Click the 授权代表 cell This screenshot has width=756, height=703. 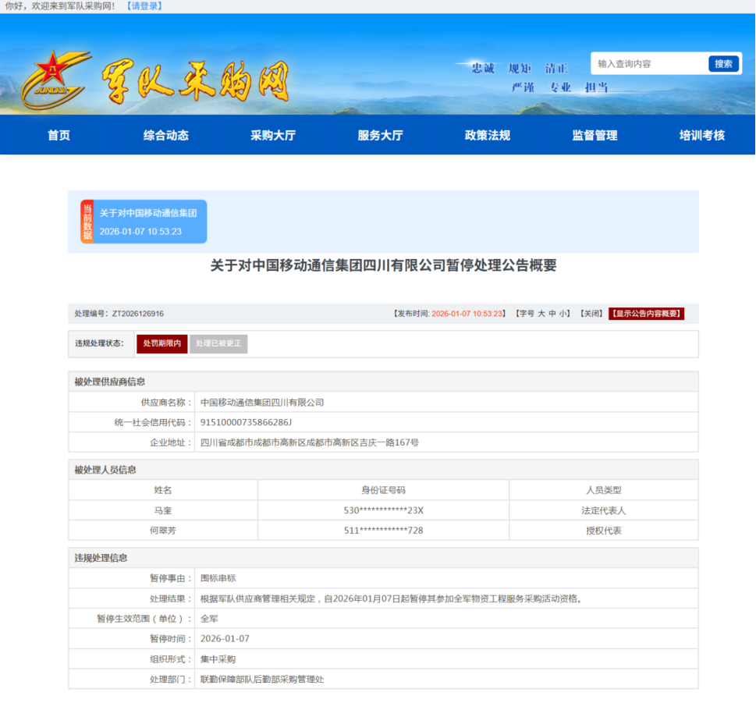pyautogui.click(x=604, y=531)
